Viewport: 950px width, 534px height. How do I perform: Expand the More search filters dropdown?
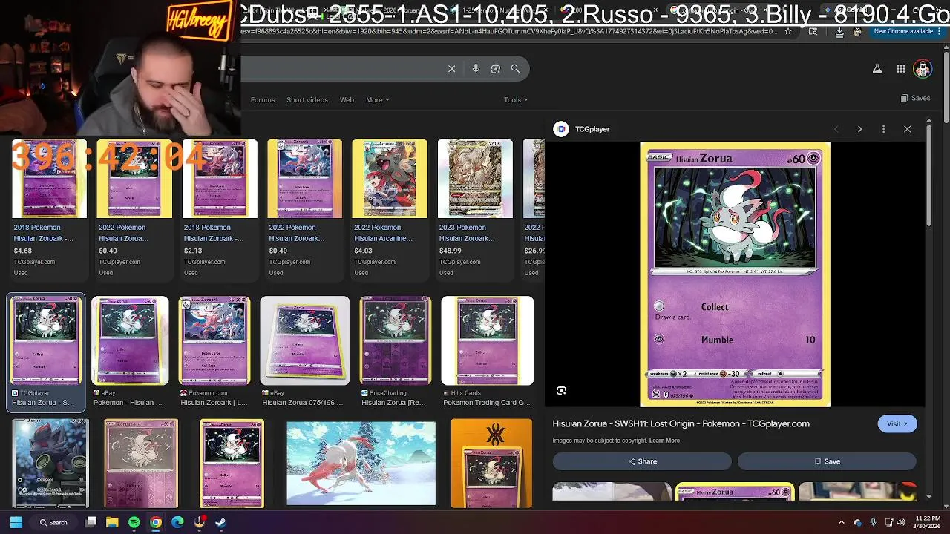coord(377,100)
